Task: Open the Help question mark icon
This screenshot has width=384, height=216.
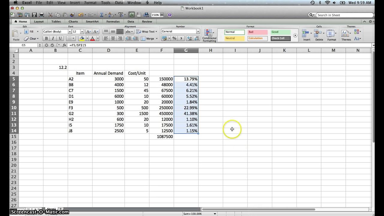Action: (169, 15)
